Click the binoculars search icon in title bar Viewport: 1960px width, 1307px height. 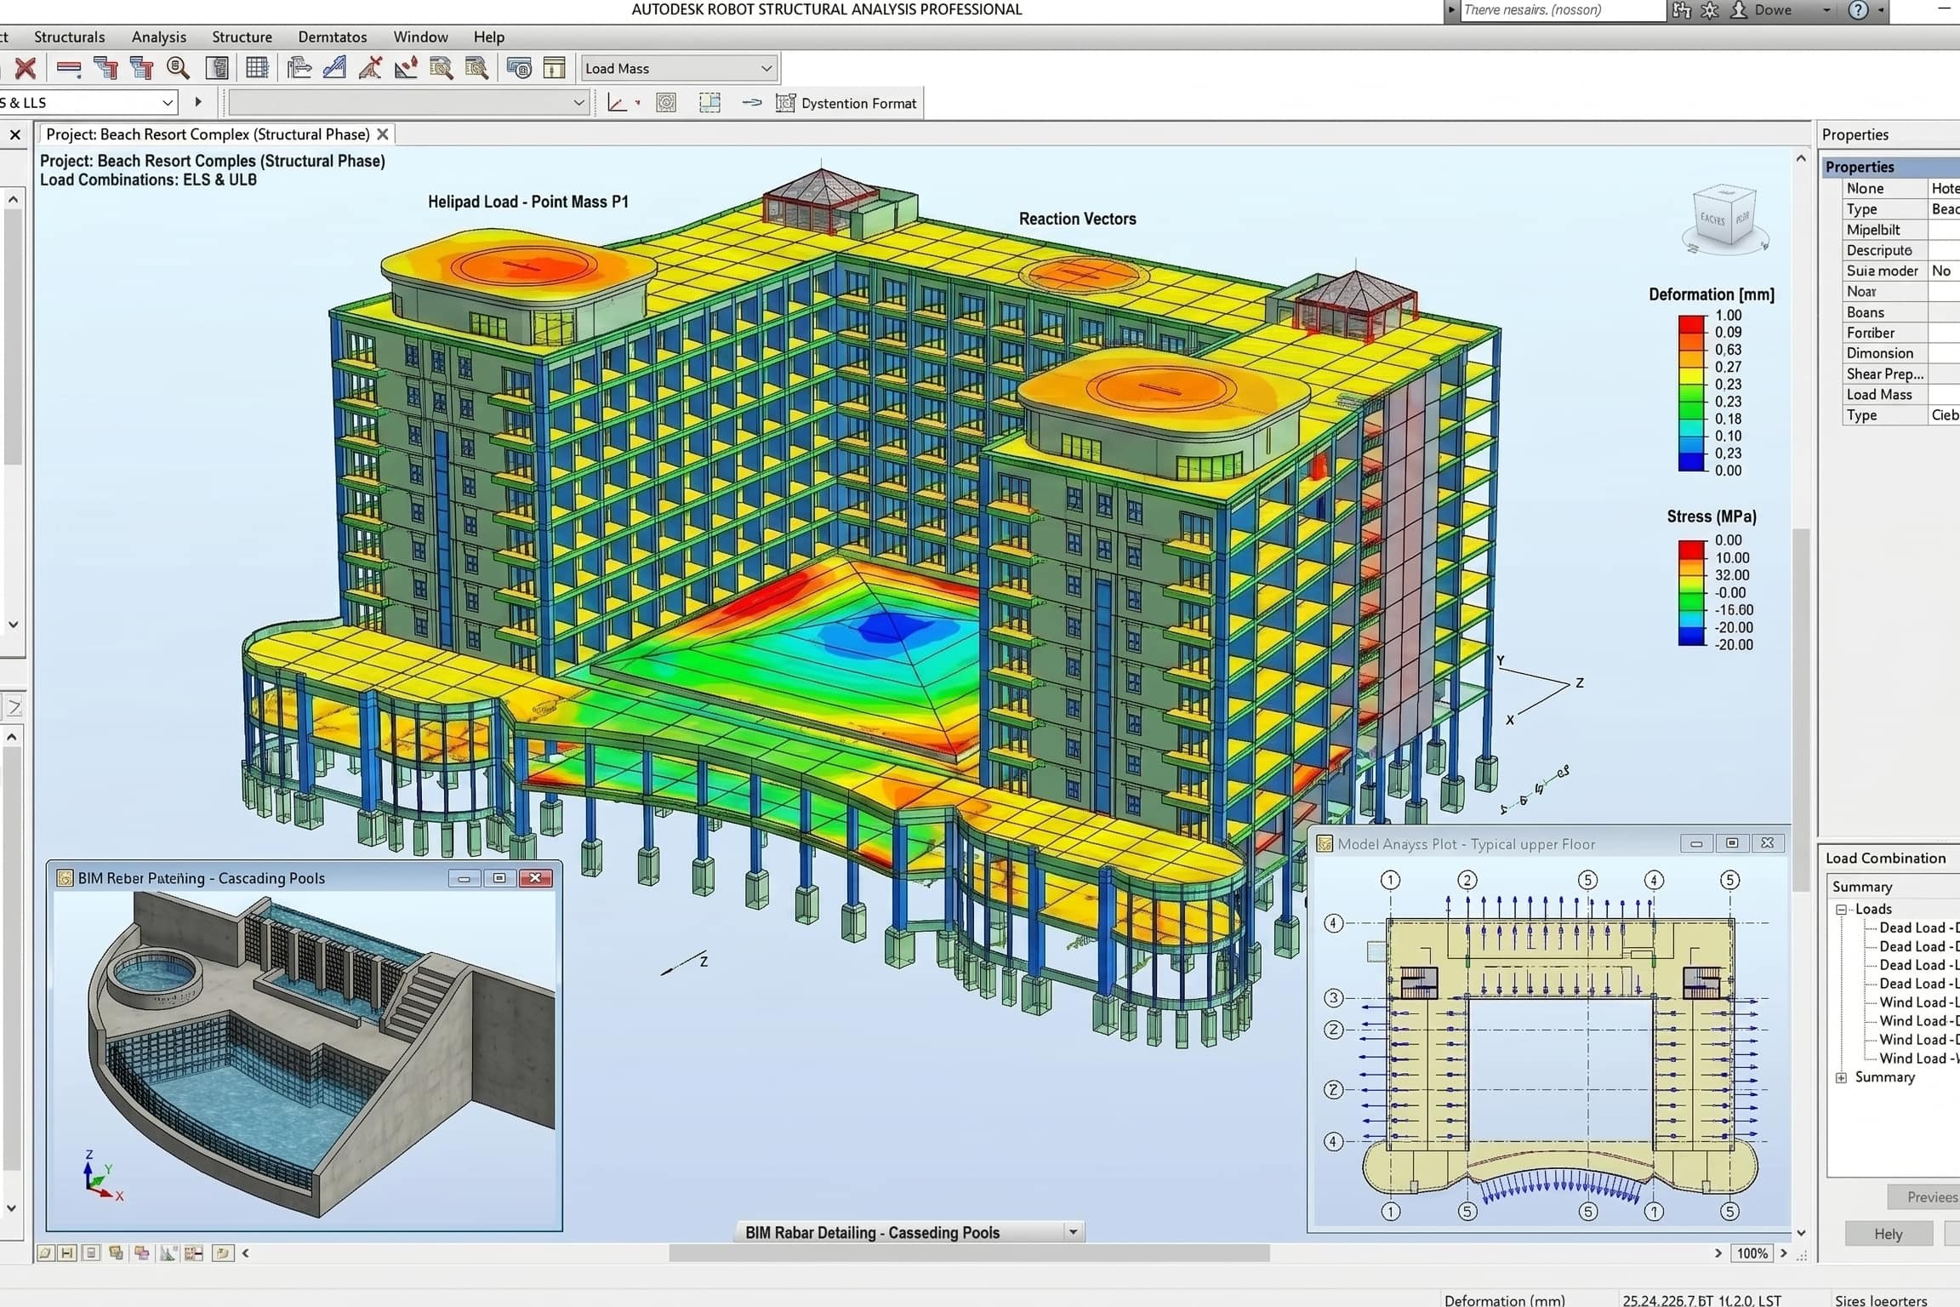point(1682,10)
